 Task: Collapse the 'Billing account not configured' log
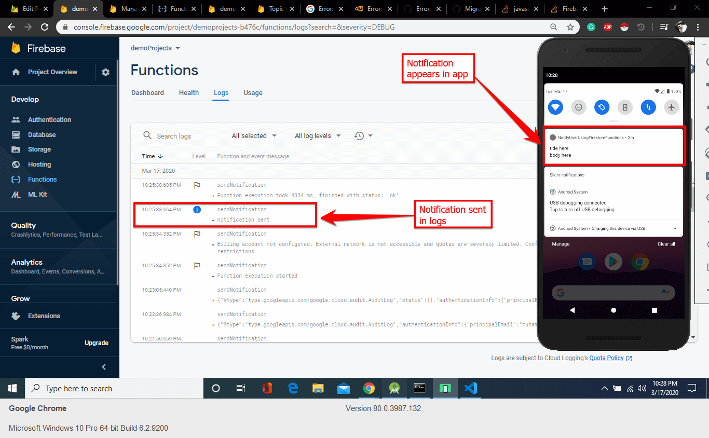tap(214, 244)
